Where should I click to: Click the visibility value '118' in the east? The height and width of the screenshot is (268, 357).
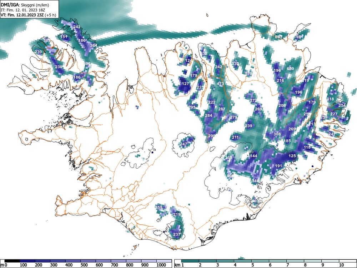point(307,148)
